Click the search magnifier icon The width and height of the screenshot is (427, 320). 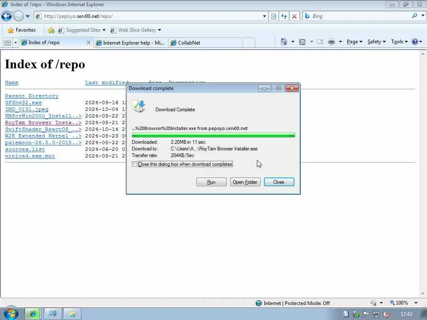(414, 16)
